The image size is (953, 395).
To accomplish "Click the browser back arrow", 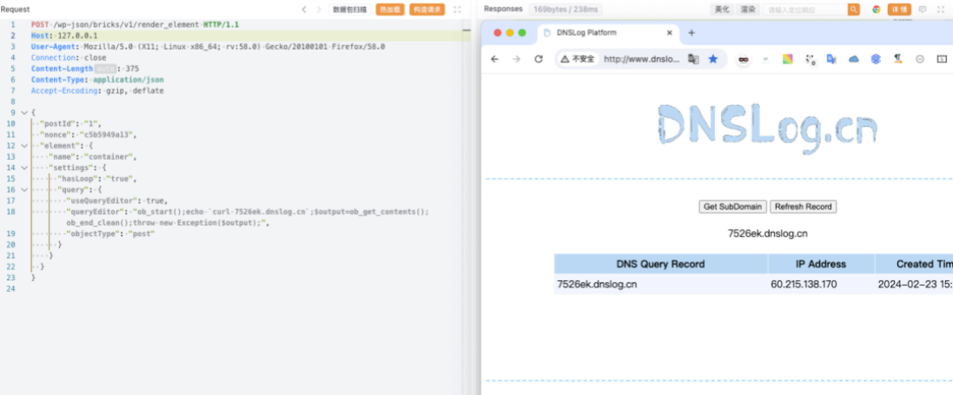I will tap(494, 59).
